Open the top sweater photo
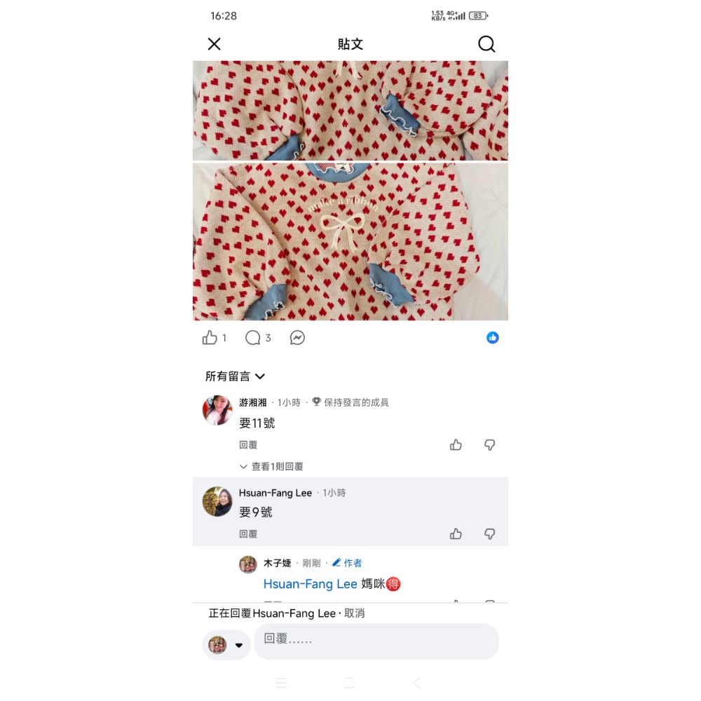The height and width of the screenshot is (701, 701). point(350,111)
